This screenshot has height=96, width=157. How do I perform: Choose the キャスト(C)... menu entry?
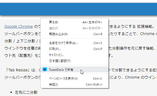point(75,55)
